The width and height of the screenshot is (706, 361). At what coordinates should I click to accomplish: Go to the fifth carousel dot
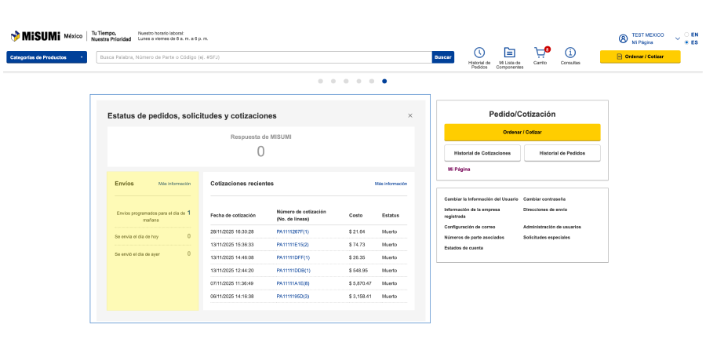(372, 81)
